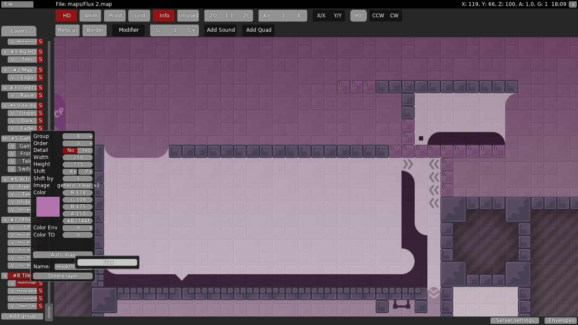578x325 pixels.
Task: Rotate clockwise with the CW button
Action: coord(394,16)
